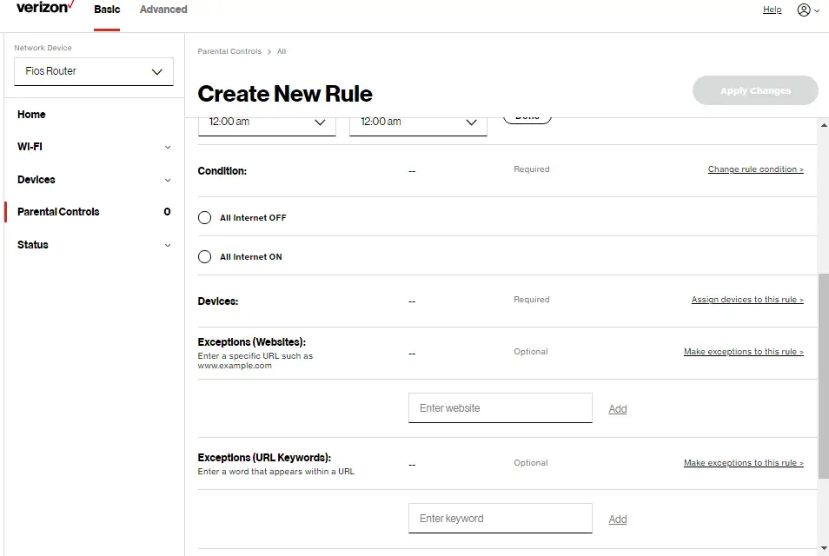This screenshot has width=829, height=556.
Task: Select the All Internet OFF option
Action: point(204,216)
